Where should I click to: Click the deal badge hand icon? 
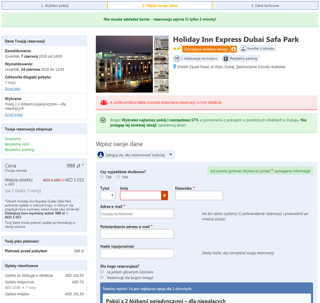click(x=233, y=49)
